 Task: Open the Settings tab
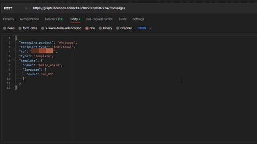pyautogui.click(x=138, y=19)
